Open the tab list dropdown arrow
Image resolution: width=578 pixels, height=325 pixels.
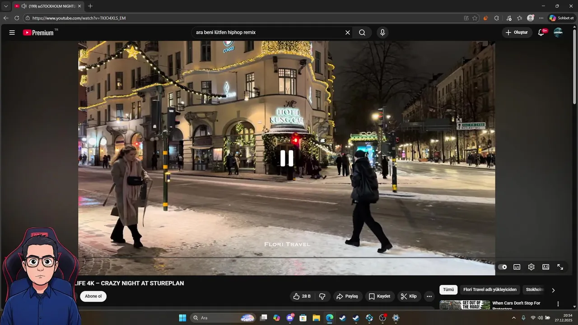[x=6, y=6]
